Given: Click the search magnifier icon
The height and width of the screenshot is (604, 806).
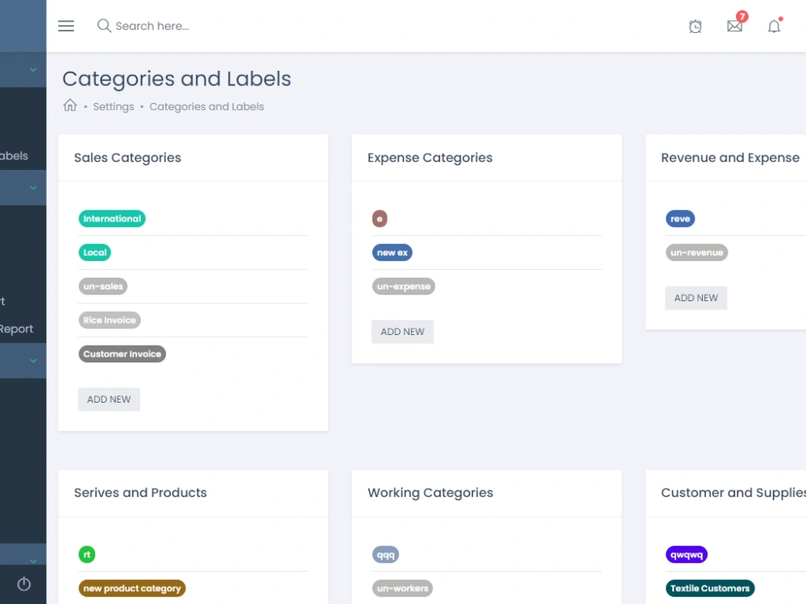Looking at the screenshot, I should (104, 26).
